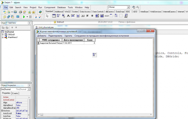The height and width of the screenshot is (119, 188).
Task: Click the Save toolbar icon
Action: pos(15,12)
